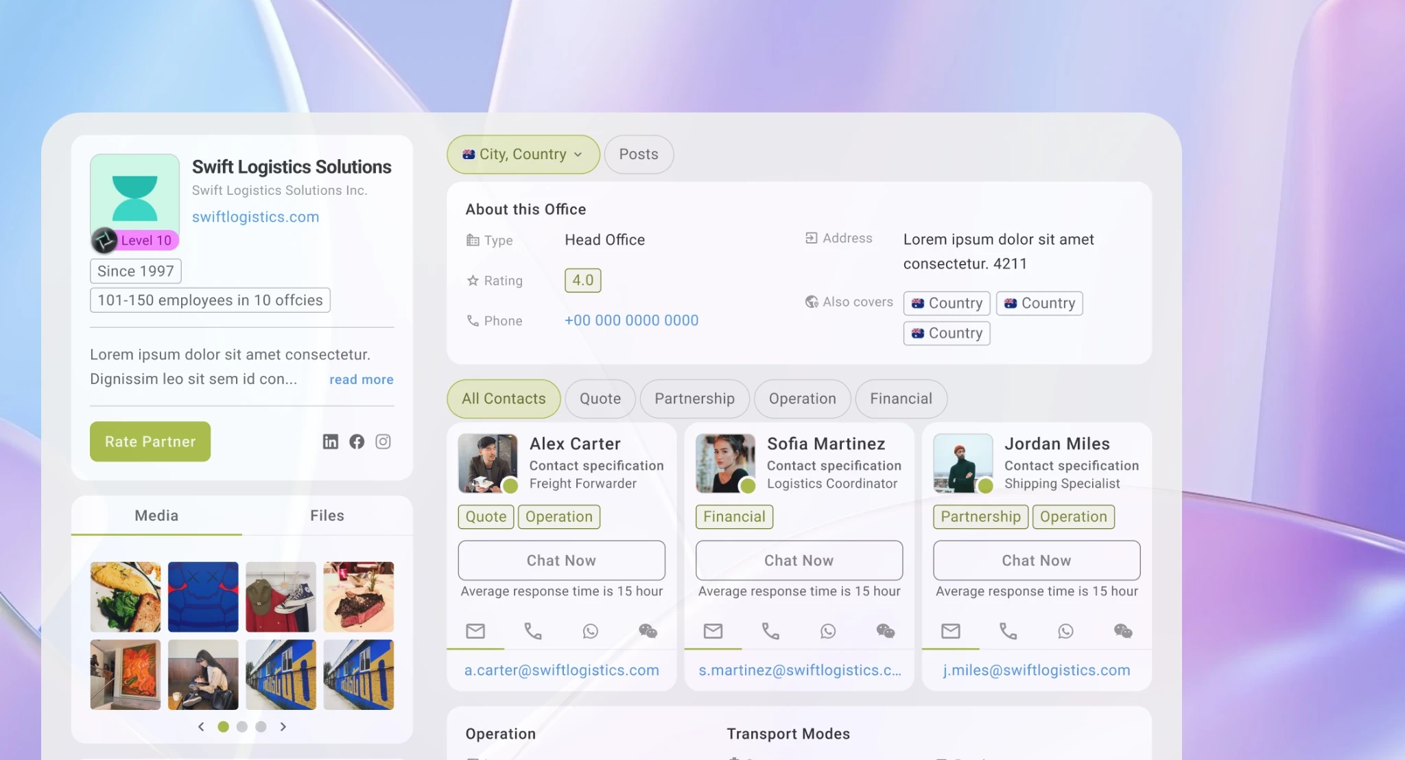Click email icon on Jordan Miles's card
The width and height of the screenshot is (1405, 760).
tap(951, 631)
